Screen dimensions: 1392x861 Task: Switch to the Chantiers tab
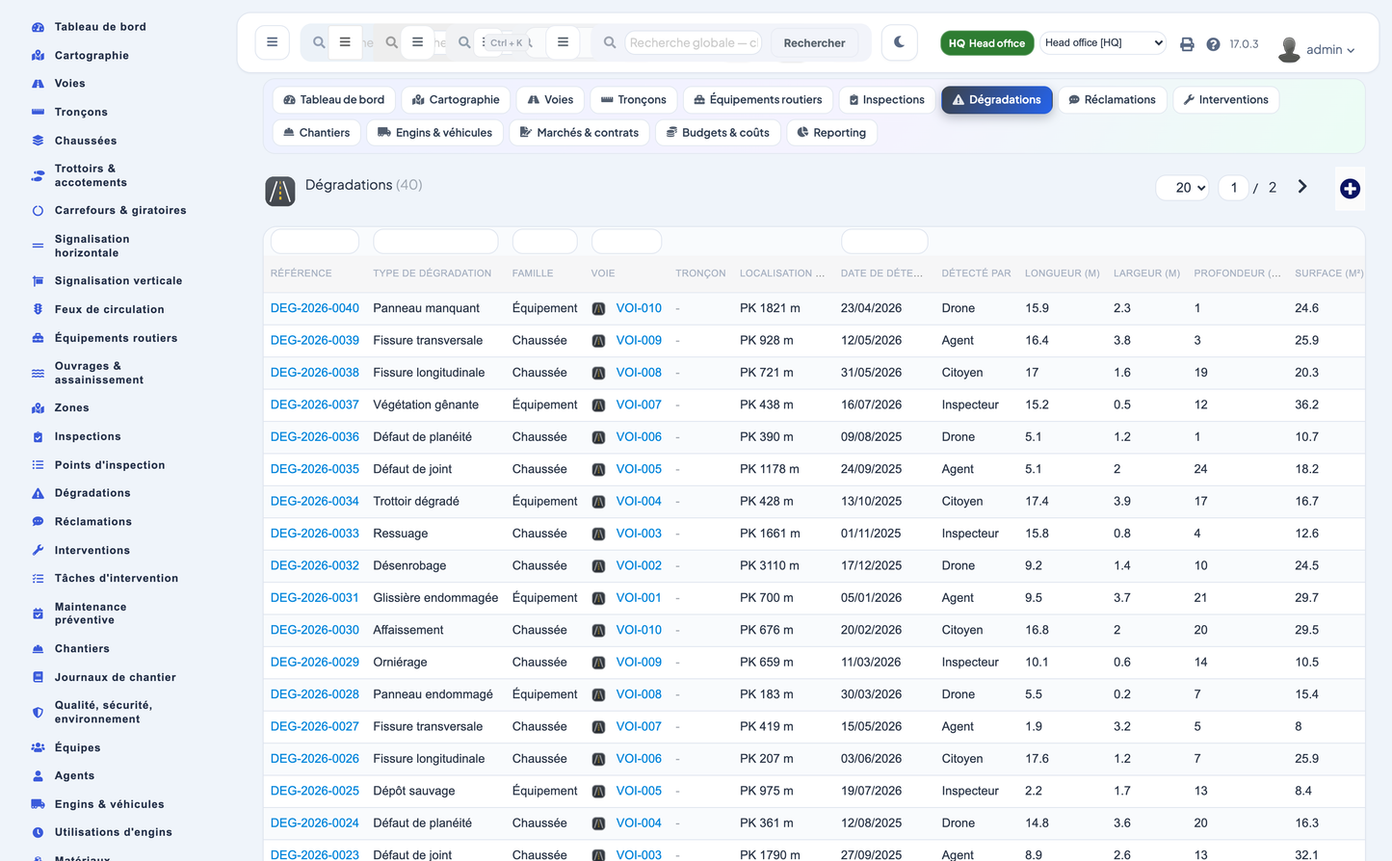point(316,132)
